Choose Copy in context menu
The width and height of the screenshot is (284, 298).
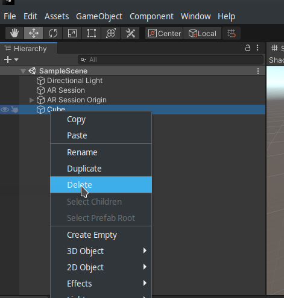point(101,119)
